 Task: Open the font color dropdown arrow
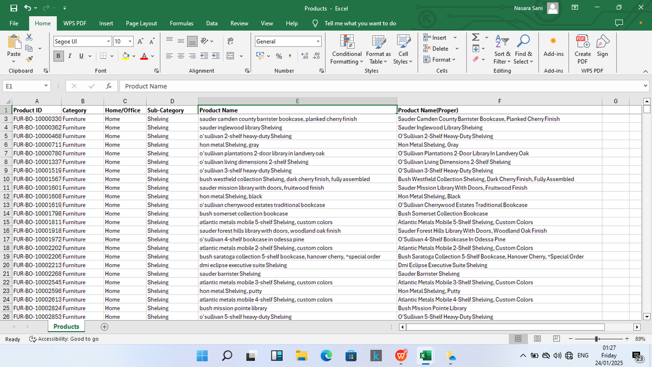coord(152,56)
